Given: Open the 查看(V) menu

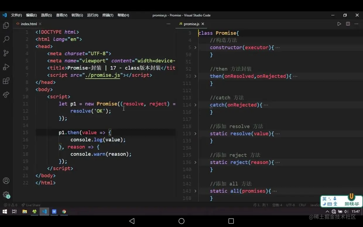Looking at the screenshot, I should (61, 15).
